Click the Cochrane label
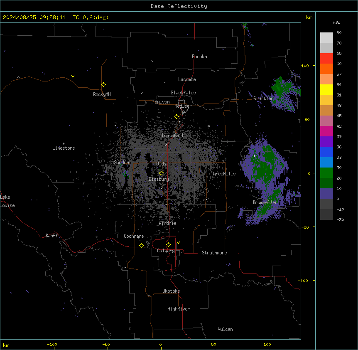This screenshot has width=358, height=350. pos(134,236)
